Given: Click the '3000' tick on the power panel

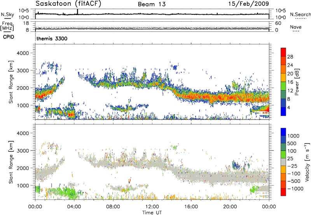Looking at the screenshot, I should [x=23, y=71].
